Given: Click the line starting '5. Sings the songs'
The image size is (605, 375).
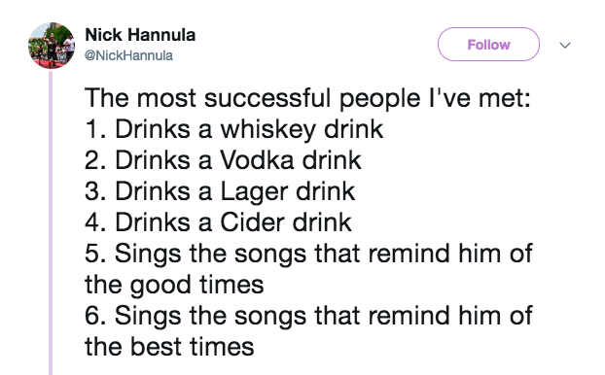Looking at the screenshot, I should [308, 254].
